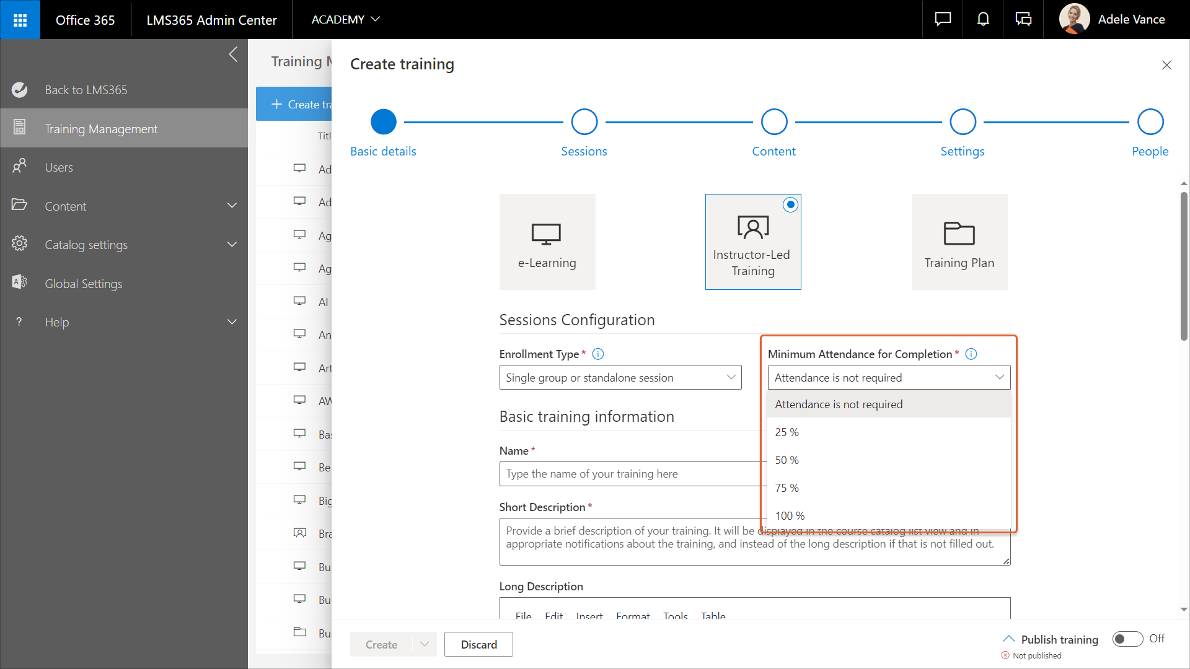
Task: Select the e-Learning training type tile
Action: pos(547,242)
